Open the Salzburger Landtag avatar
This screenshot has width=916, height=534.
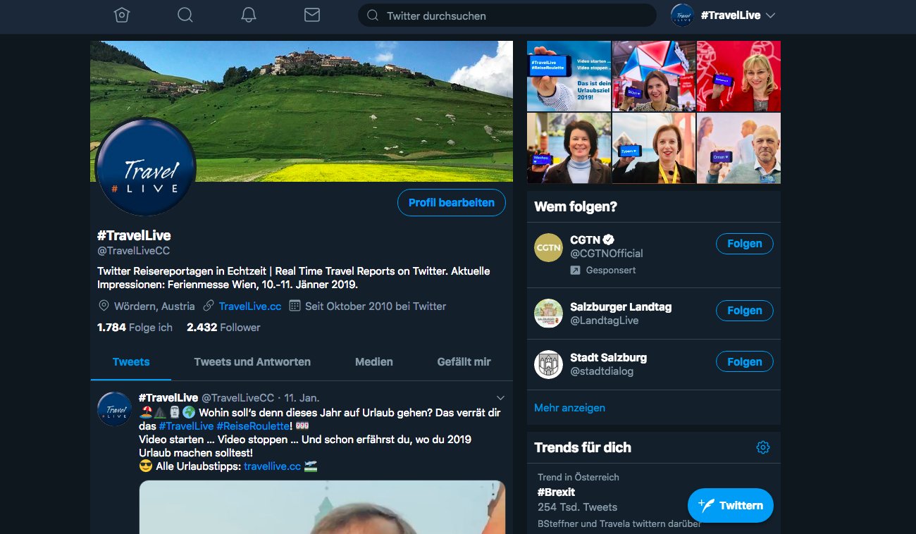tap(548, 313)
